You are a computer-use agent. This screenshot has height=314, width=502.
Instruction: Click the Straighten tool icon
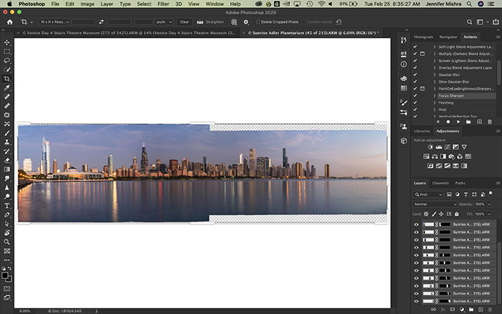[x=200, y=22]
